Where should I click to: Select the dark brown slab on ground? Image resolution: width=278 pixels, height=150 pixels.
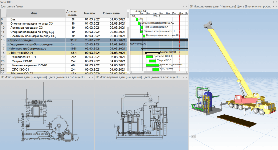237,120
